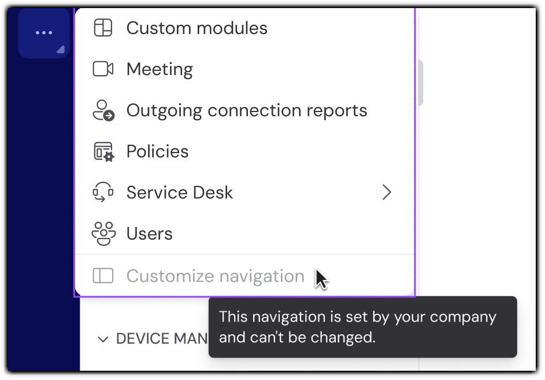The width and height of the screenshot is (545, 380).
Task: Open the Users menu entry
Action: (x=149, y=233)
